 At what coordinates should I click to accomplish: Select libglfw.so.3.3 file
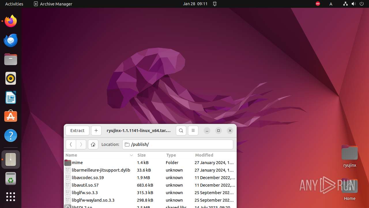click(x=150, y=193)
